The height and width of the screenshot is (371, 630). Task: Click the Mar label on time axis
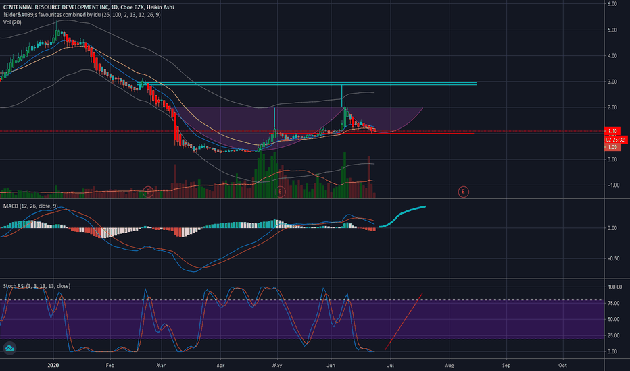[x=161, y=365]
